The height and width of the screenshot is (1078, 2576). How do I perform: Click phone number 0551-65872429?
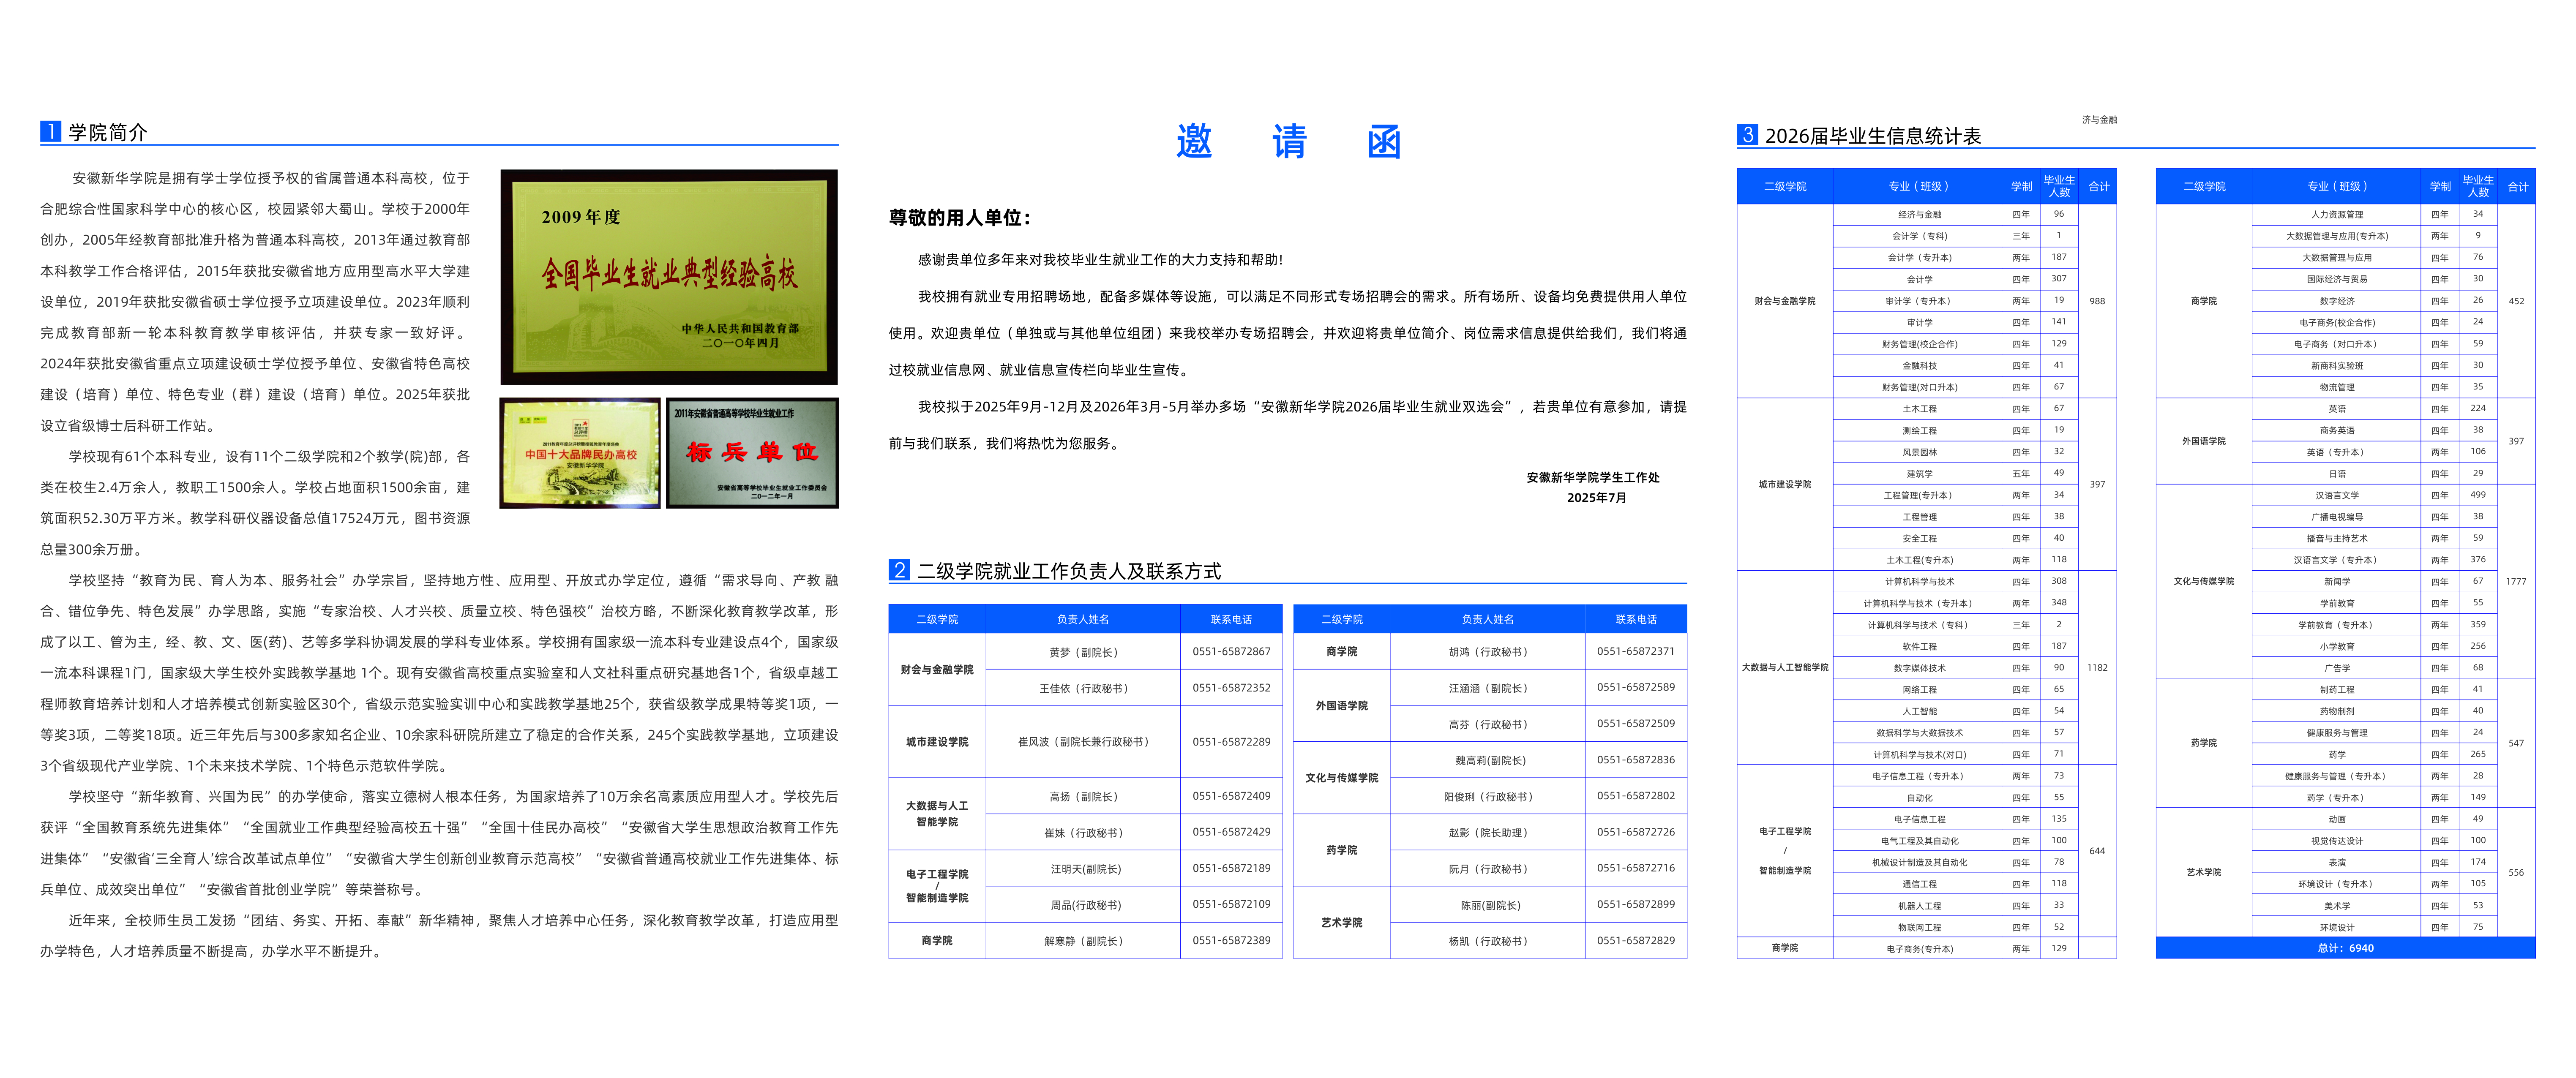[1231, 832]
